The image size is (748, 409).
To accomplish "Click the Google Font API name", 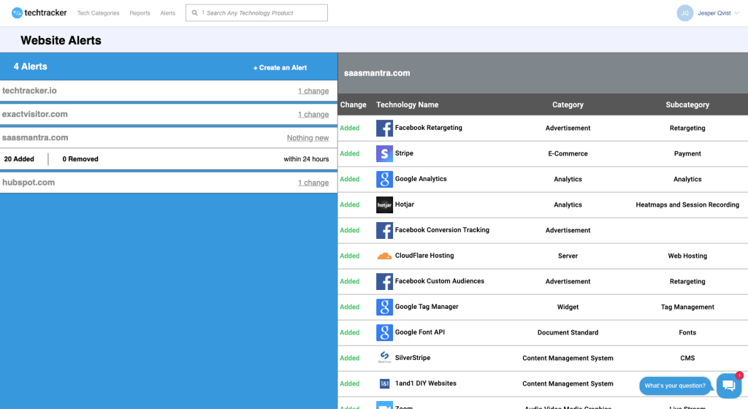I will [420, 332].
